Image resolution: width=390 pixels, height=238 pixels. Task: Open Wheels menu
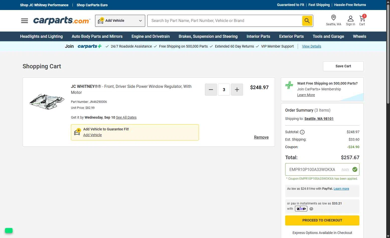[359, 37]
